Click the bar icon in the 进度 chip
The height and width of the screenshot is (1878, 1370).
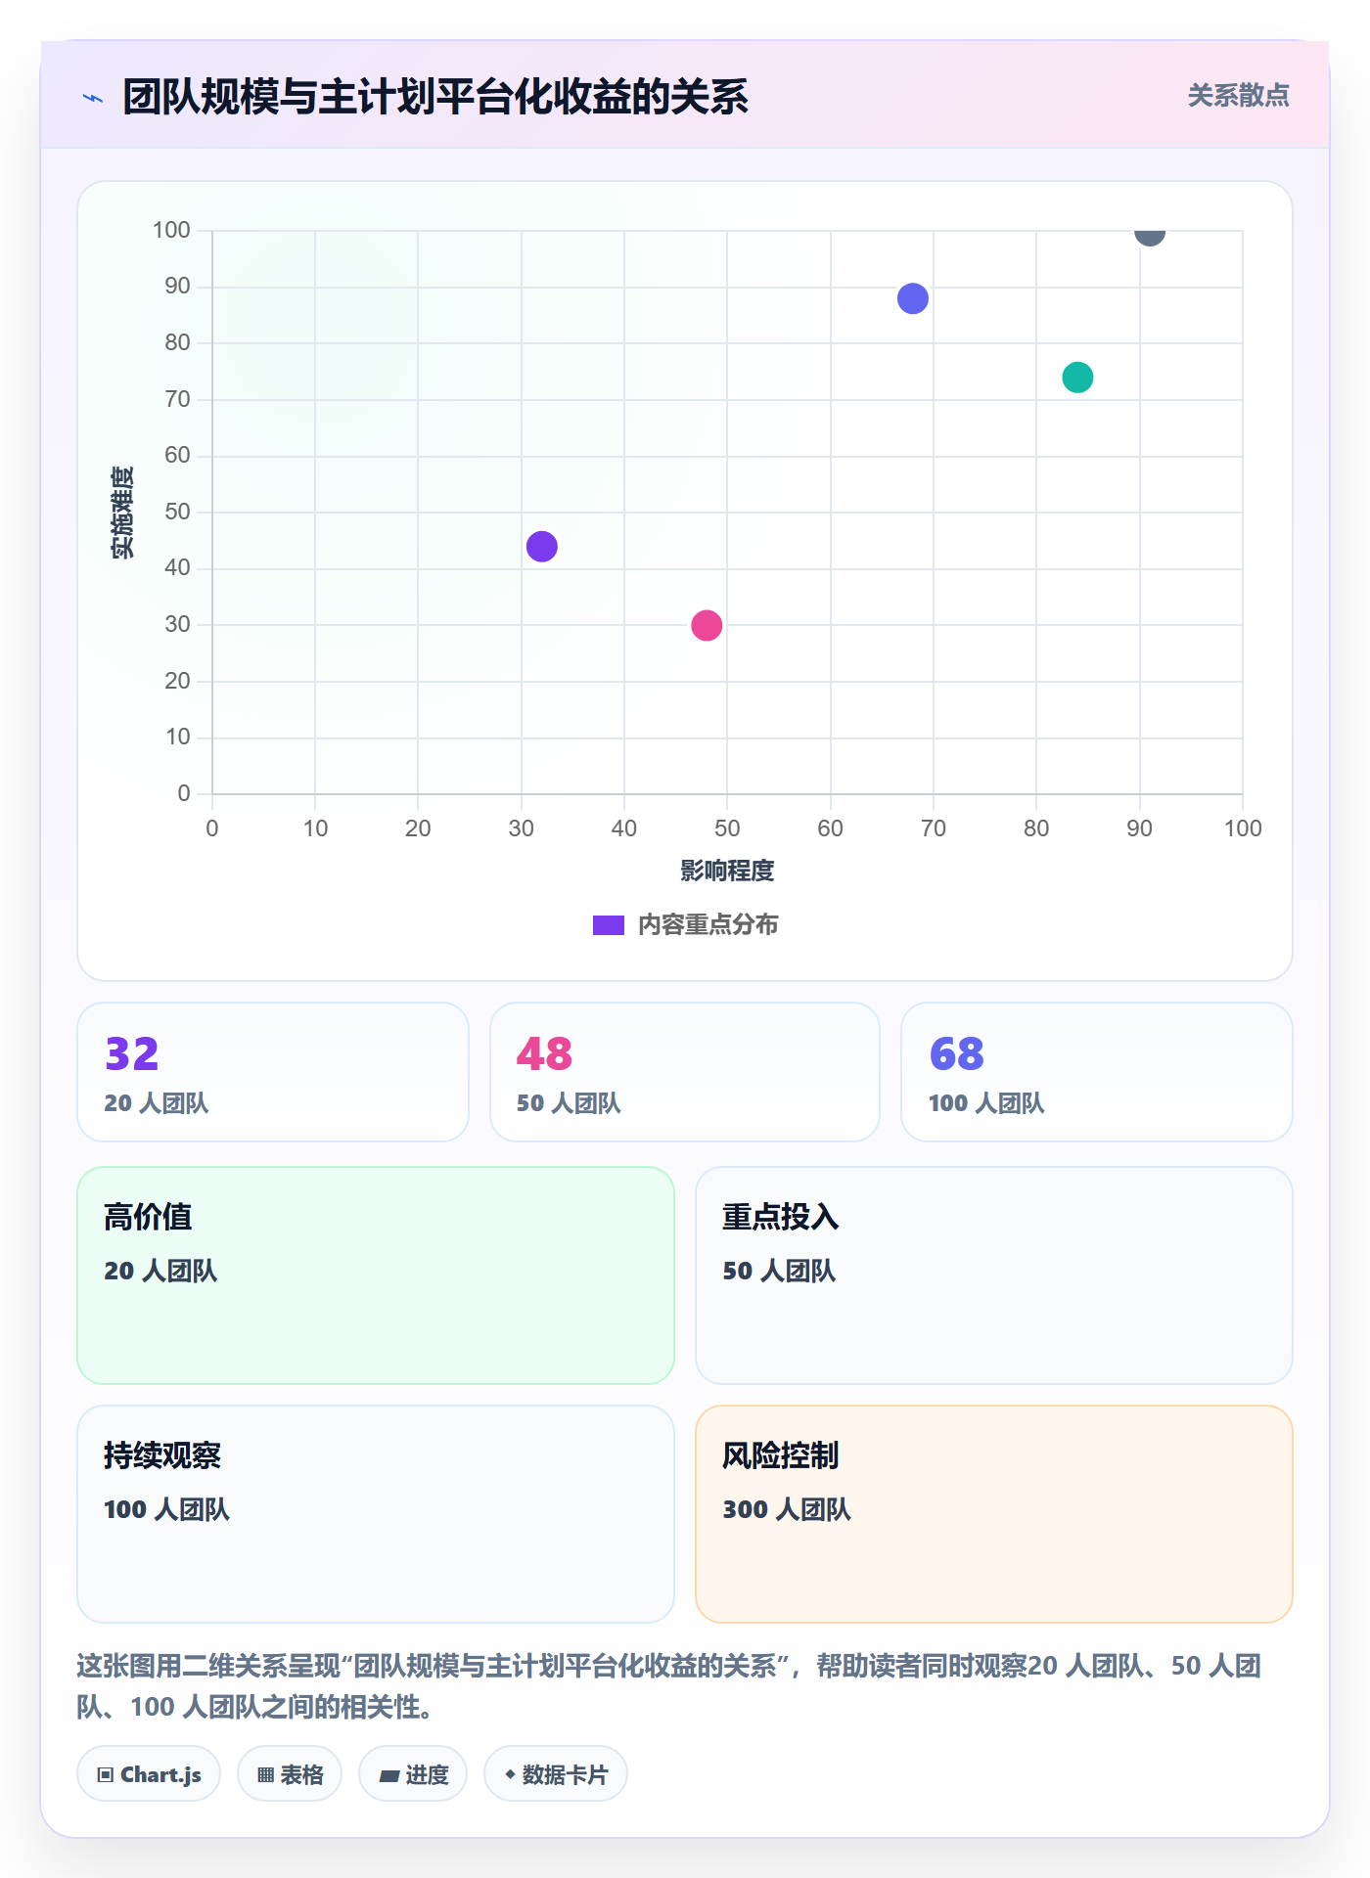pos(389,1776)
